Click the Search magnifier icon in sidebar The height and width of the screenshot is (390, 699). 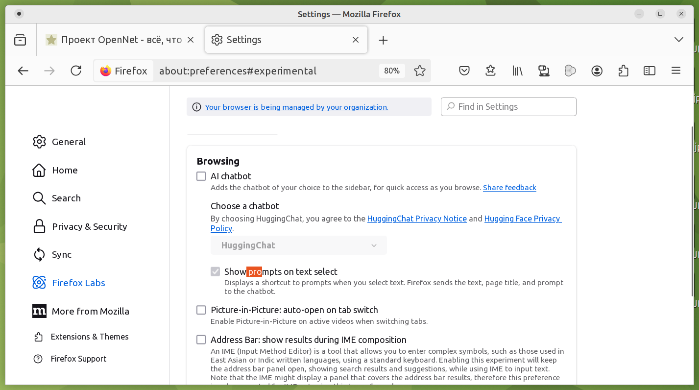pos(39,198)
